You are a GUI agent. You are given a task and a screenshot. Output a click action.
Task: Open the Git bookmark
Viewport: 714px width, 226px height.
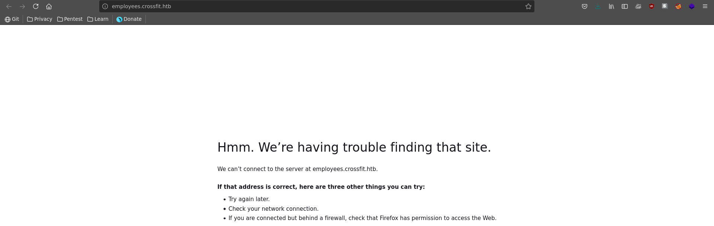coord(12,19)
